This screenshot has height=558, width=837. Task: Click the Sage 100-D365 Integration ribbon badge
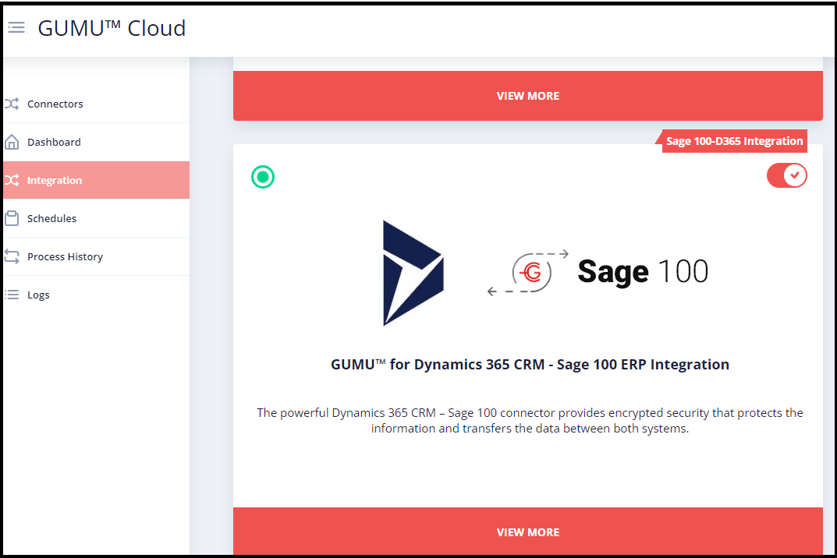[734, 140]
